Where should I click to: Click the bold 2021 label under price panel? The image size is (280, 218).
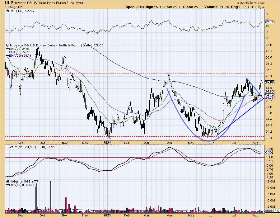[x=107, y=143]
